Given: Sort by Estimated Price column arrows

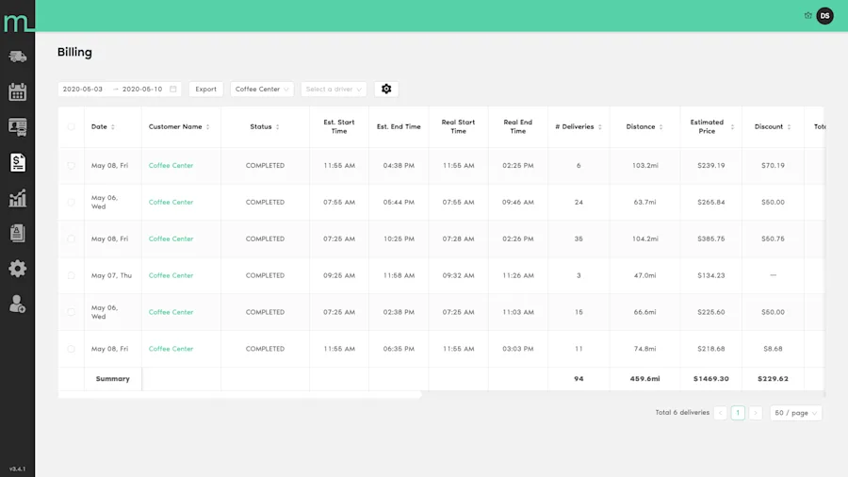Looking at the screenshot, I should coord(732,126).
